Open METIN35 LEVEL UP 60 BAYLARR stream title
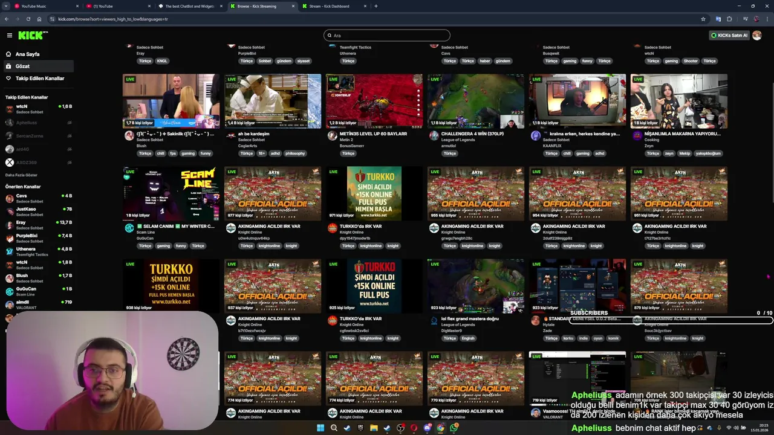Viewport: 774px width, 435px height. coord(373,134)
